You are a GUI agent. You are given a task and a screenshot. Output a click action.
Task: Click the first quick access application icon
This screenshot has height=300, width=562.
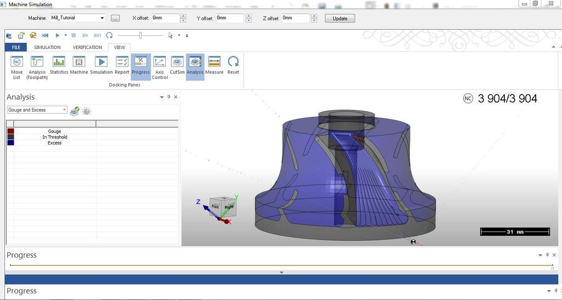[x=9, y=36]
